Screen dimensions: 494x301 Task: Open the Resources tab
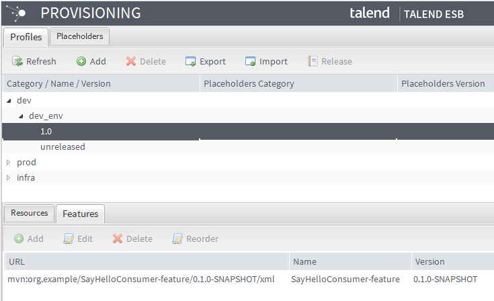coord(30,213)
